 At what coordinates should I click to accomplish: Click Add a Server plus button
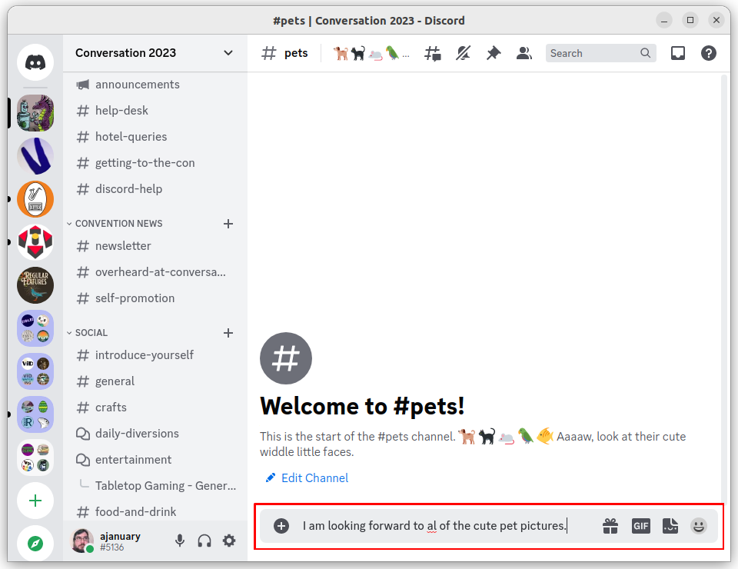[x=35, y=501]
